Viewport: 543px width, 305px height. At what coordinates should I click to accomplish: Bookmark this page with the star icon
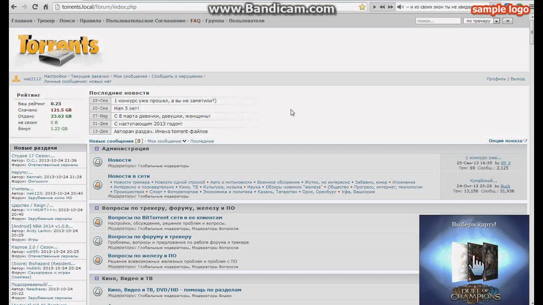pos(362,7)
